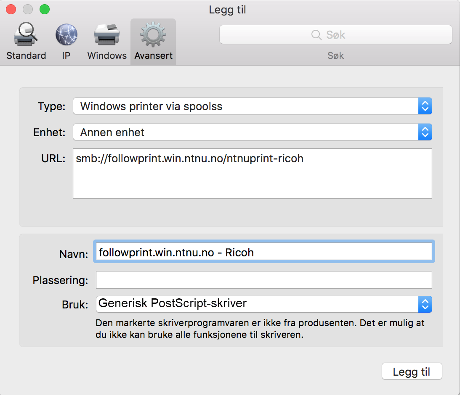Viewport: 460px width, 395px height.
Task: Click inside the URL text box
Action: (252, 174)
